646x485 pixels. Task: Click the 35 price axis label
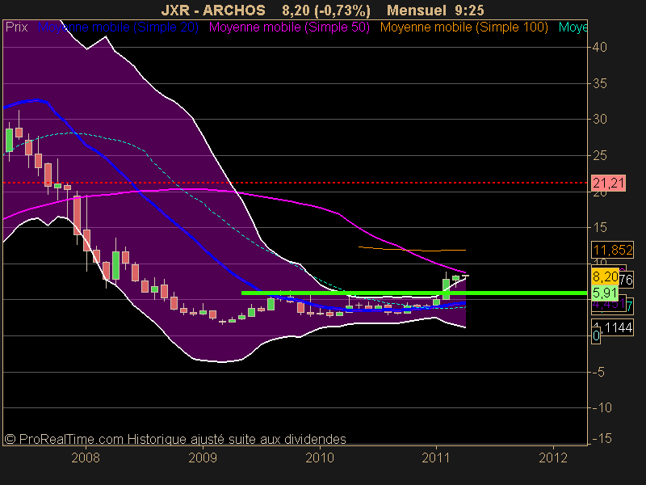tap(599, 84)
